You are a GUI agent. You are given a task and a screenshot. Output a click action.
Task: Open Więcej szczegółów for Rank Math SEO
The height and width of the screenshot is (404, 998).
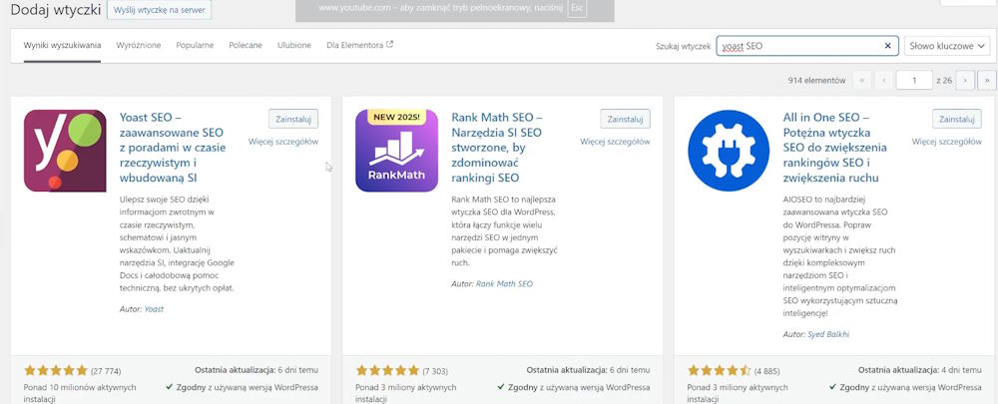tap(615, 142)
